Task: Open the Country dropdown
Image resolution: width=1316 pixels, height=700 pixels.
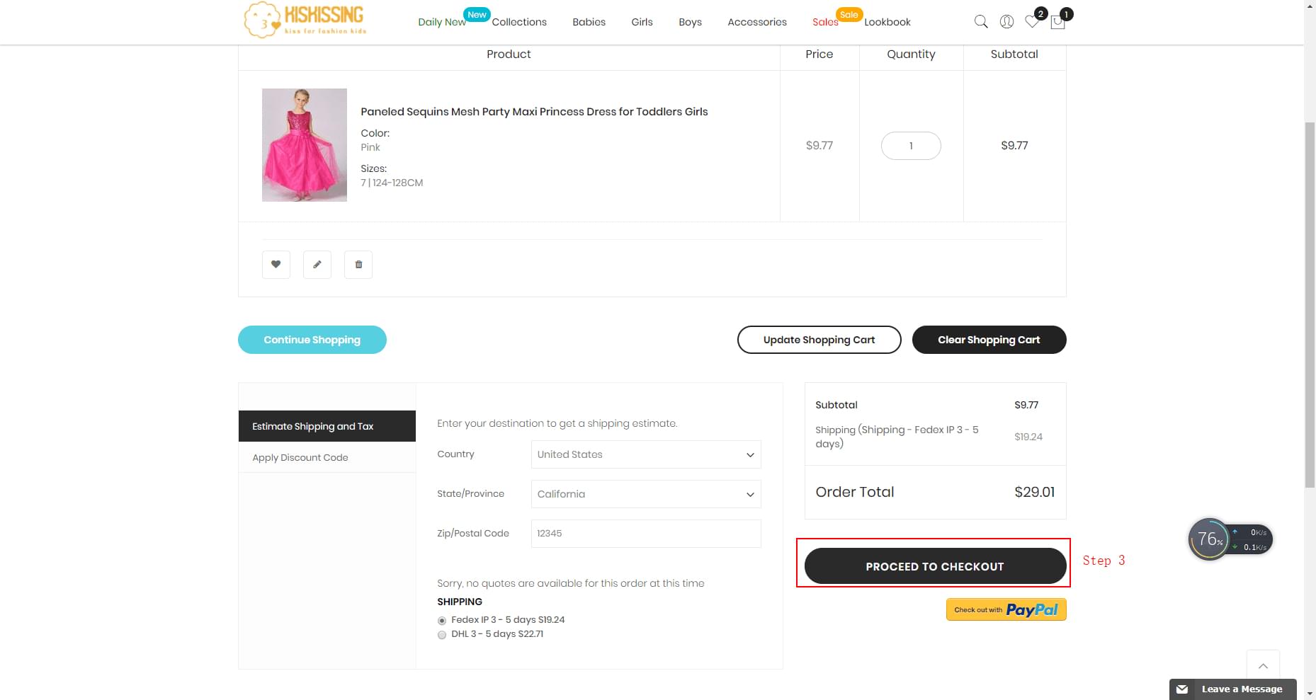Action: (x=645, y=454)
